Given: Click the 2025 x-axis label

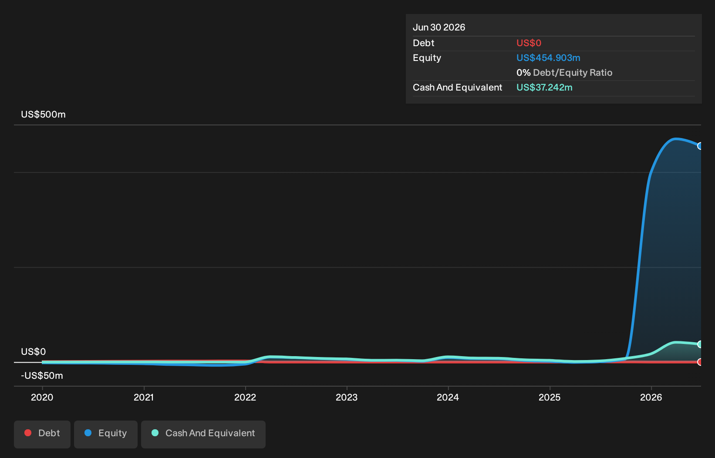Looking at the screenshot, I should (x=550, y=397).
